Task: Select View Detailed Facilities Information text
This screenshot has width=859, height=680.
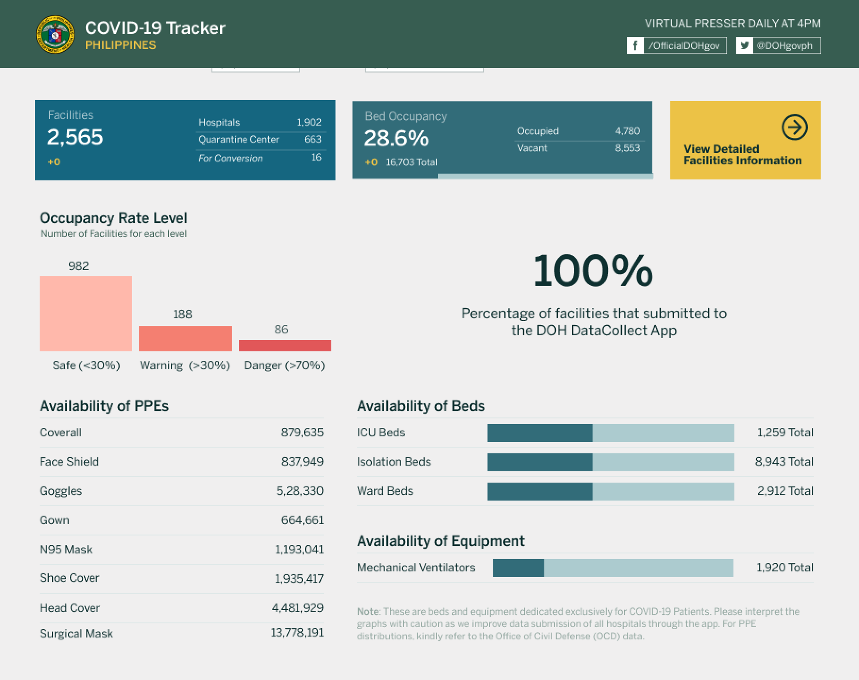Action: [x=742, y=155]
